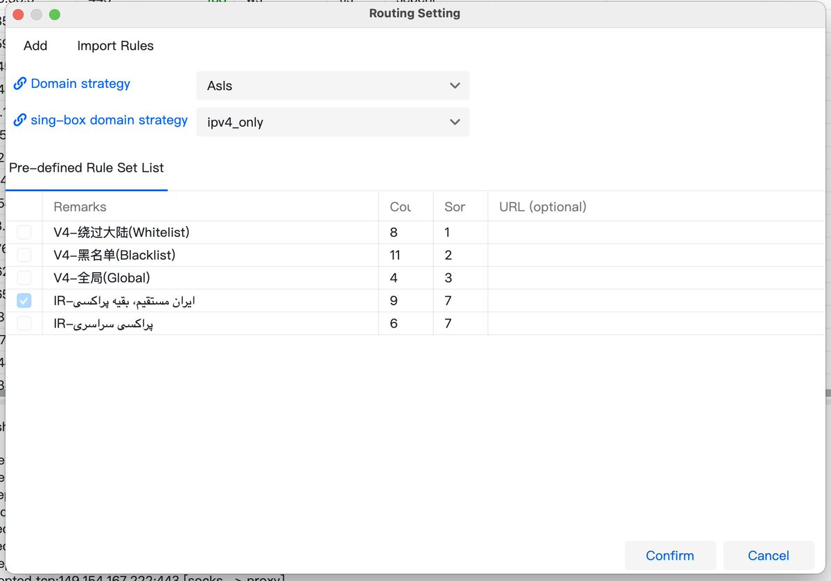Click count value 11 in Blacklist row
831x581 pixels.
pos(395,256)
